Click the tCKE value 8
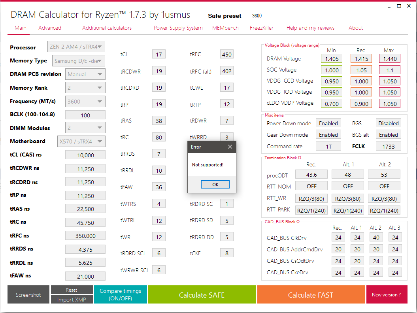417x313 pixels. (x=226, y=253)
